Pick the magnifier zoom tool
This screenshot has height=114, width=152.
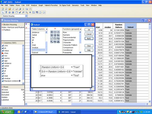pos(27,12)
